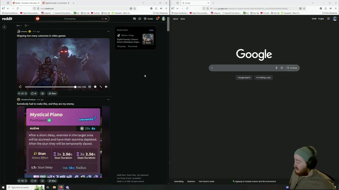This screenshot has height=190, width=339.
Task: Open Google AI Mode
Action: click(292, 68)
